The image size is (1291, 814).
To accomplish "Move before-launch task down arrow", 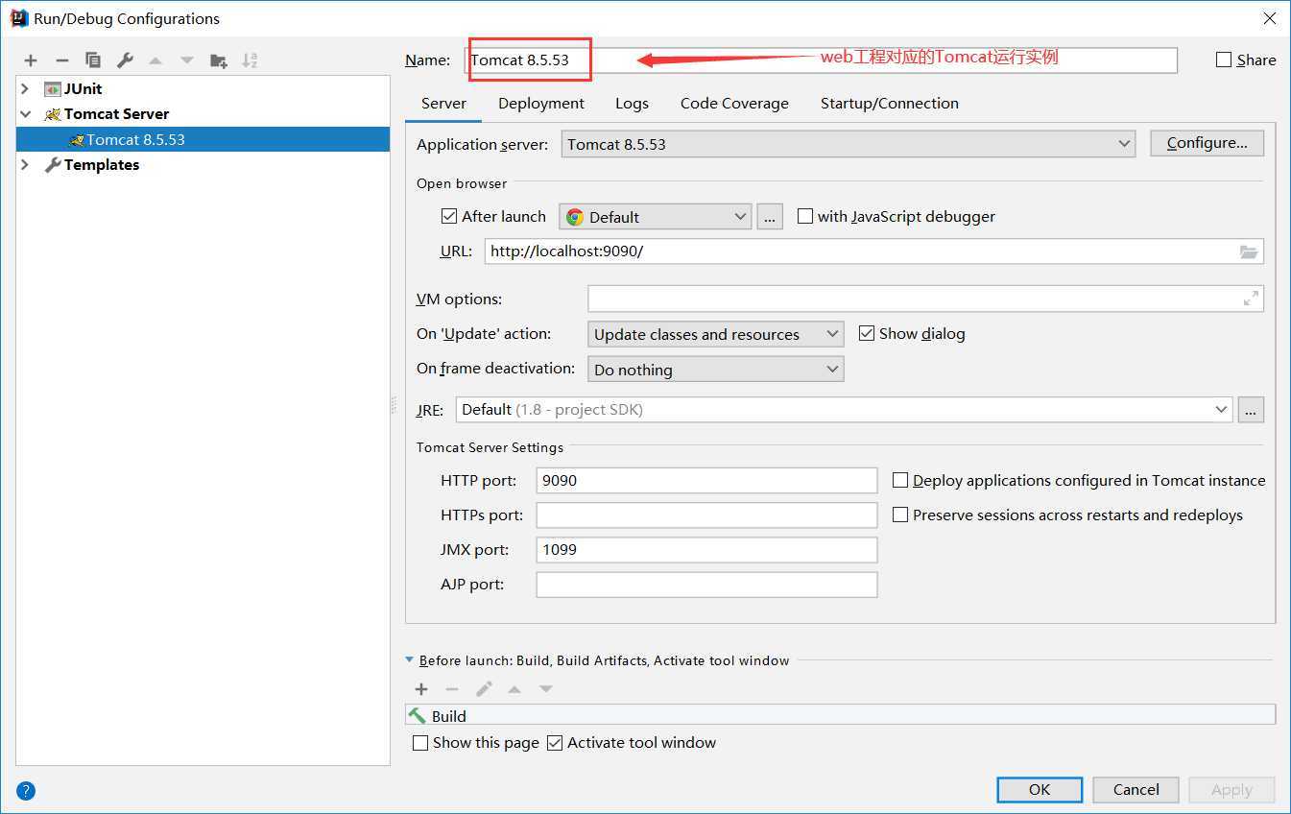I will pos(546,689).
